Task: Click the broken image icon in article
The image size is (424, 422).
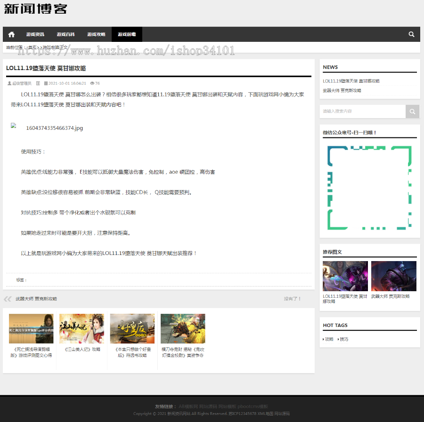Action: coord(14,126)
